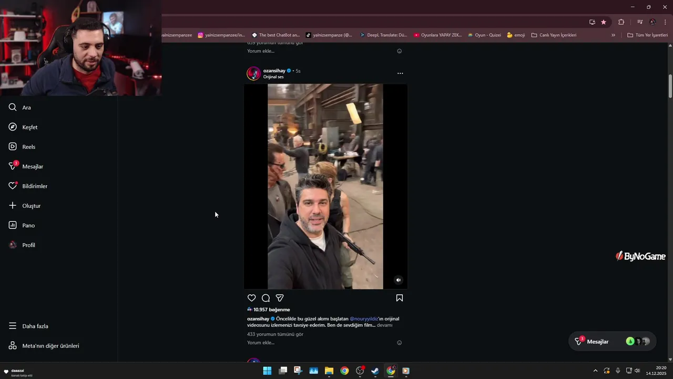This screenshot has width=673, height=379.
Task: Open Mesajlar in the left sidebar
Action: [x=26, y=166]
